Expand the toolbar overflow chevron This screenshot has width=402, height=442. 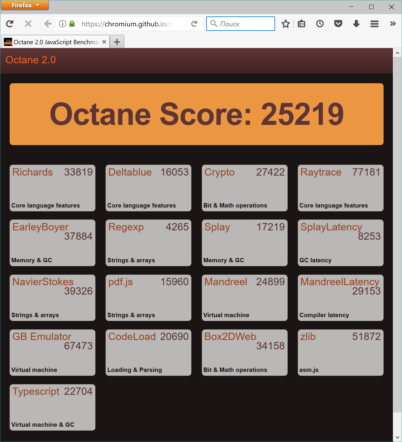coord(393,24)
